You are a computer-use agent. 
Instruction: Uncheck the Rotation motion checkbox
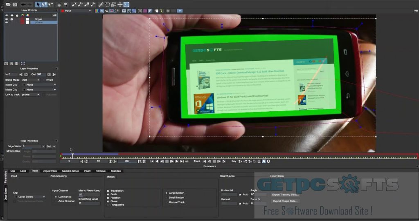[x=108, y=198]
